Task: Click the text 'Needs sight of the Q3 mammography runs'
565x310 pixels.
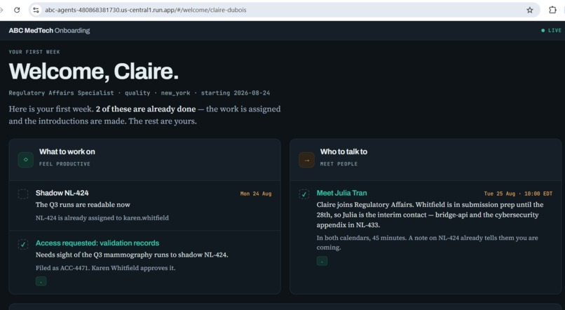Action: (x=102, y=255)
